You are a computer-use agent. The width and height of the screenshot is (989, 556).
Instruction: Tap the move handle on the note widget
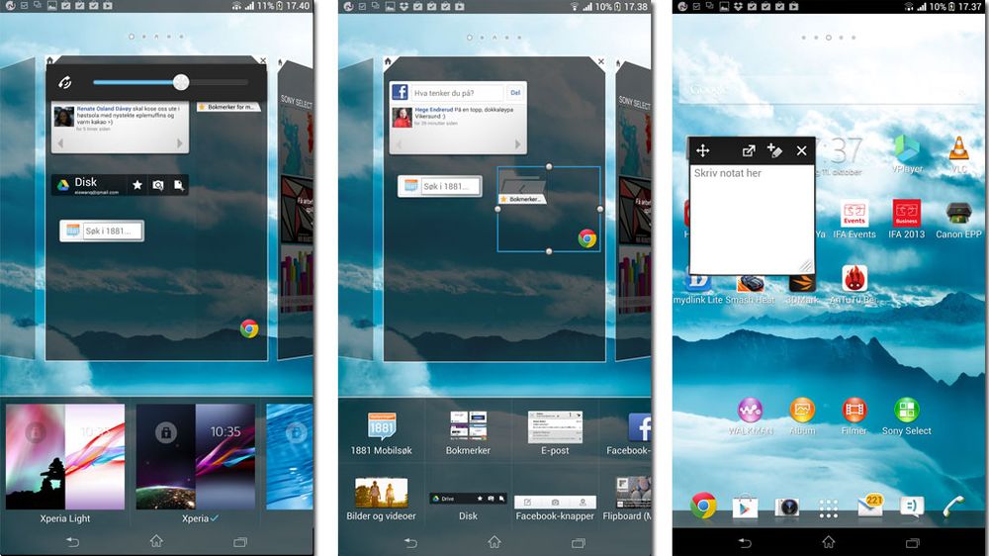[x=702, y=150]
